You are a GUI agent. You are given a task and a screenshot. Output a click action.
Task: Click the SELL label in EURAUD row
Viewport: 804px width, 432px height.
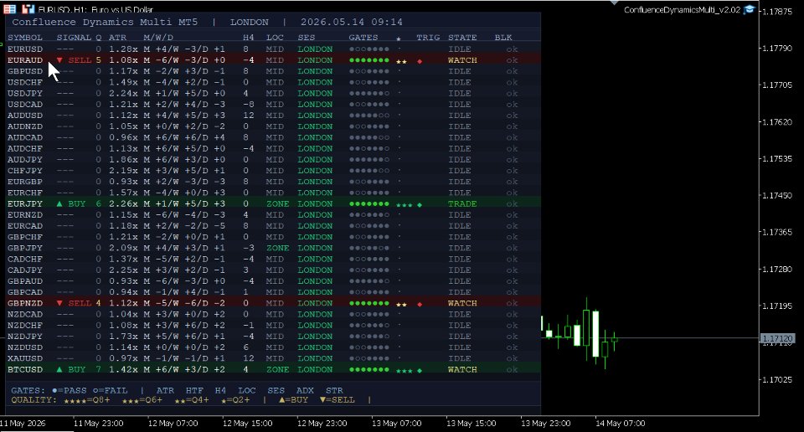pyautogui.click(x=80, y=60)
